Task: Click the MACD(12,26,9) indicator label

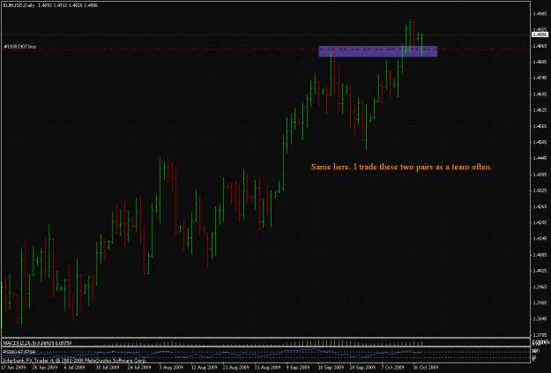Action: (x=37, y=343)
